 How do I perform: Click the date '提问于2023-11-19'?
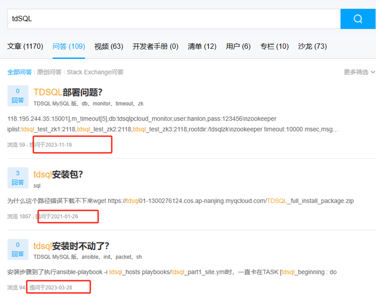[50, 145]
